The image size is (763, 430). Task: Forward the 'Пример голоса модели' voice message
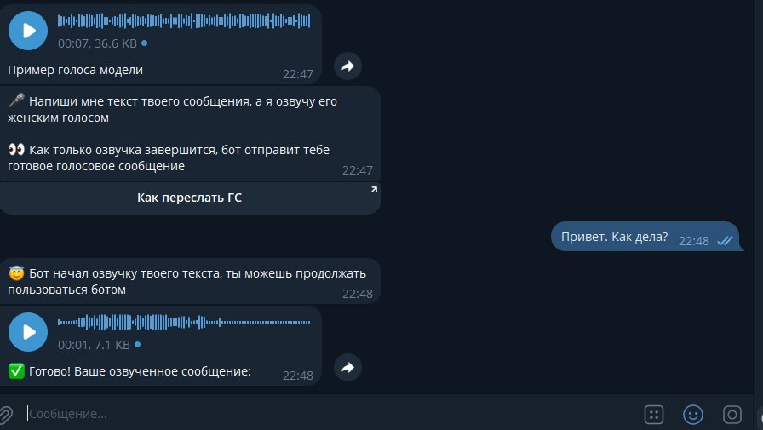347,66
